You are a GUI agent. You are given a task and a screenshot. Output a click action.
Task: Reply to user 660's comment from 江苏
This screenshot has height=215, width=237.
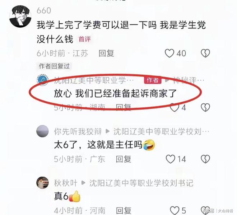click(x=106, y=53)
